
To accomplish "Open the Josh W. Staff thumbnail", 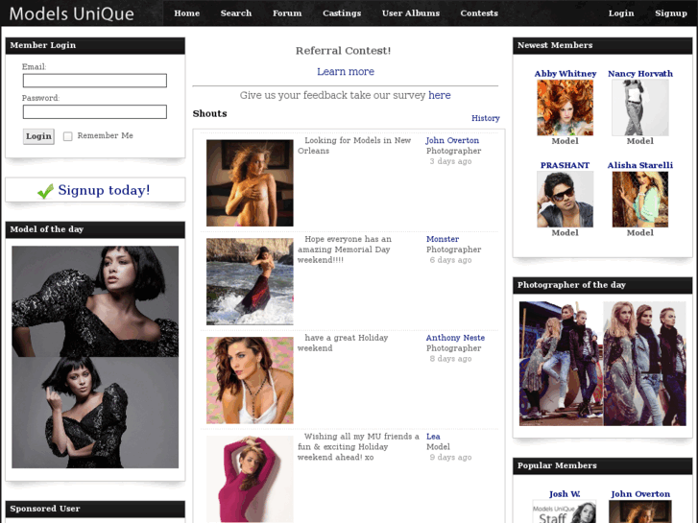I will point(565,511).
